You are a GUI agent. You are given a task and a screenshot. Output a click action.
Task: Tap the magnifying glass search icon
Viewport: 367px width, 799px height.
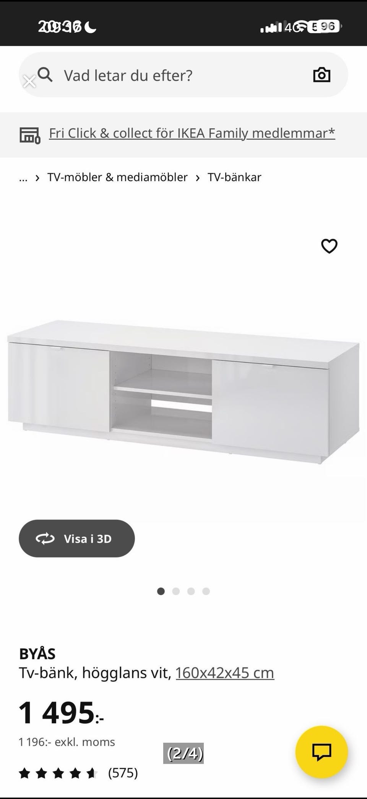(x=45, y=75)
